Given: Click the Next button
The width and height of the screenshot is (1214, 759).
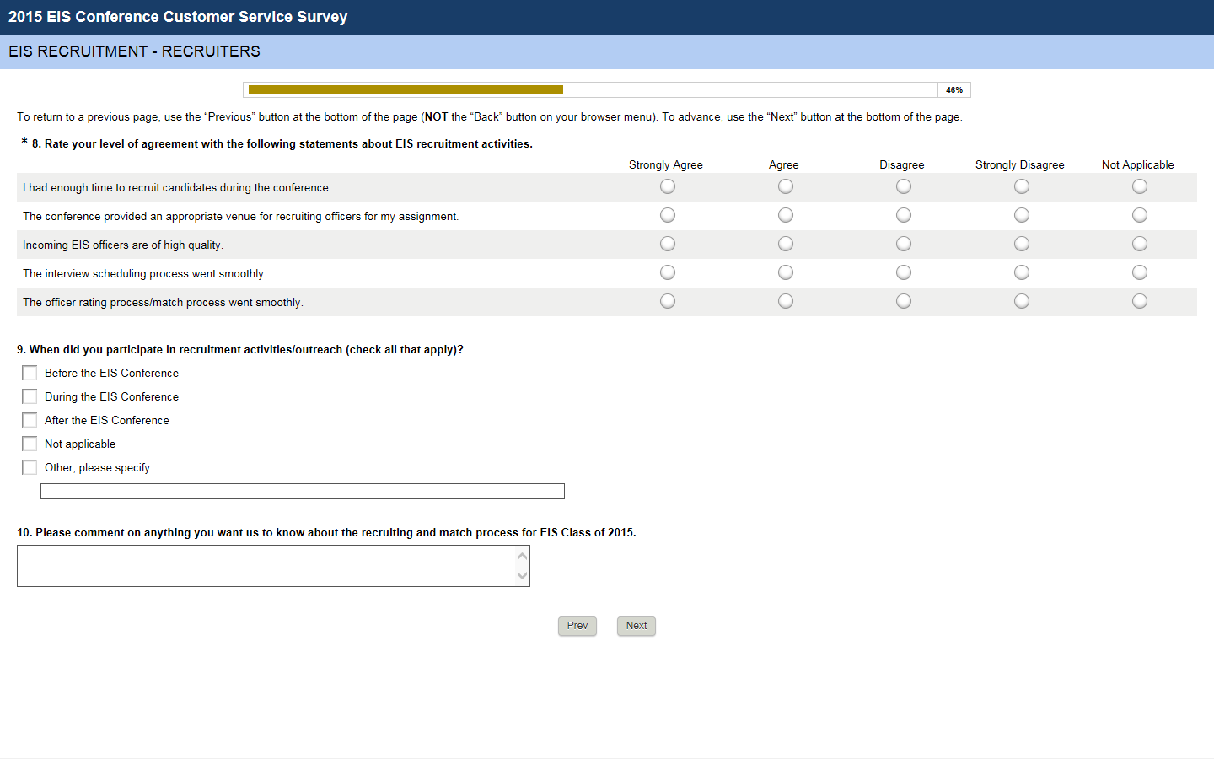Looking at the screenshot, I should [637, 626].
